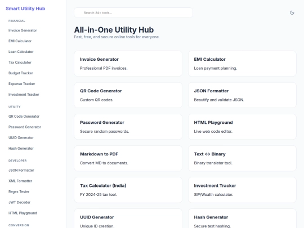The height and width of the screenshot is (228, 304).
Task: Select EMI Calculator in the sidebar
Action: pos(20,41)
